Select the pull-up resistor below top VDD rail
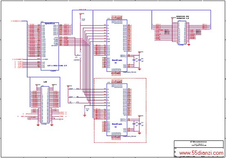Viewport: 226px width, 158px height. pyautogui.click(x=81, y=20)
